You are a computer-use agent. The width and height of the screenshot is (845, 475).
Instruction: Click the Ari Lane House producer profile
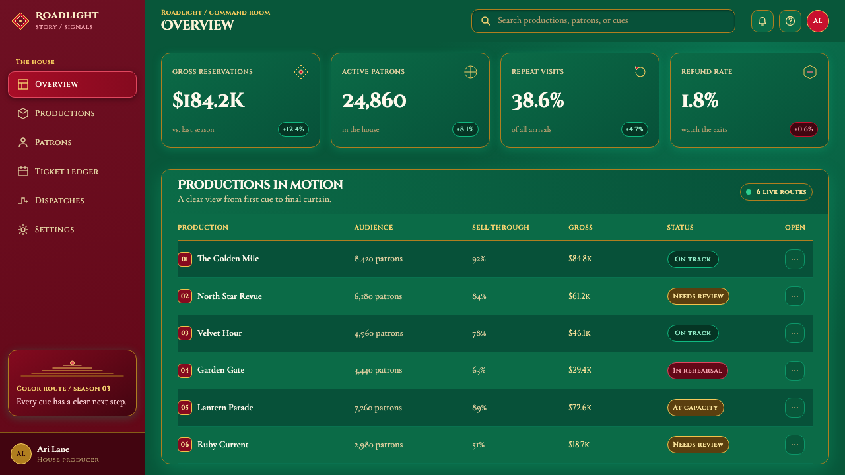tap(72, 454)
